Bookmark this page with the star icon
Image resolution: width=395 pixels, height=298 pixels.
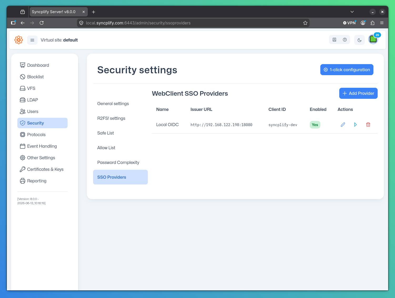point(305,23)
